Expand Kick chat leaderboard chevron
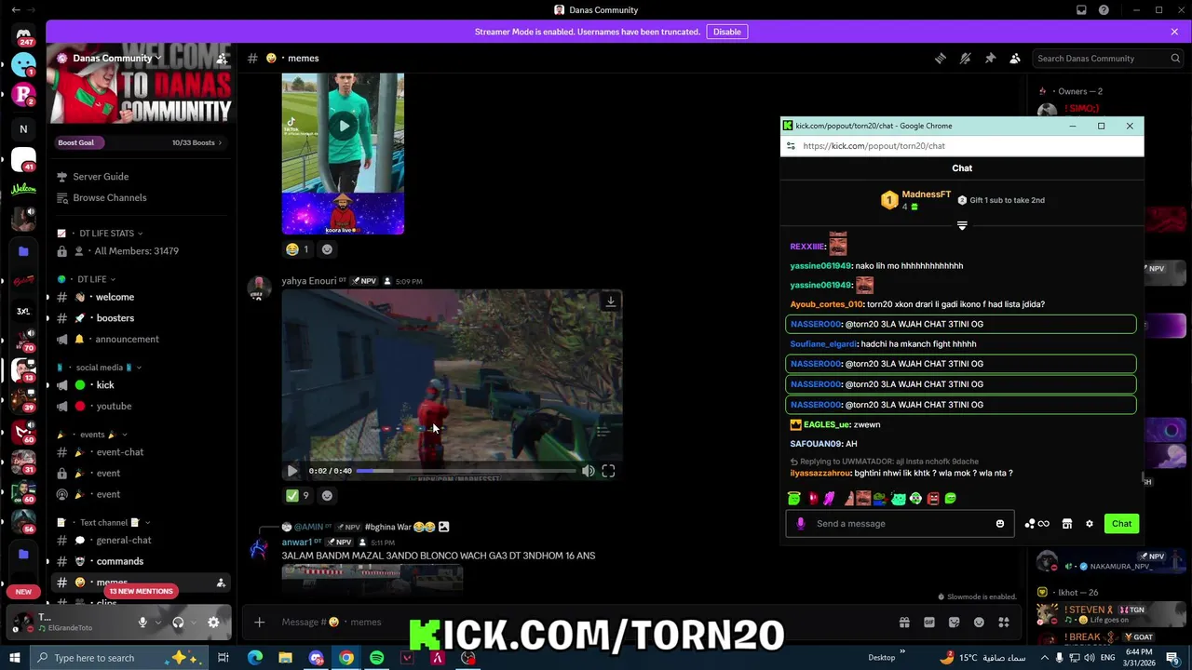 [x=962, y=225]
